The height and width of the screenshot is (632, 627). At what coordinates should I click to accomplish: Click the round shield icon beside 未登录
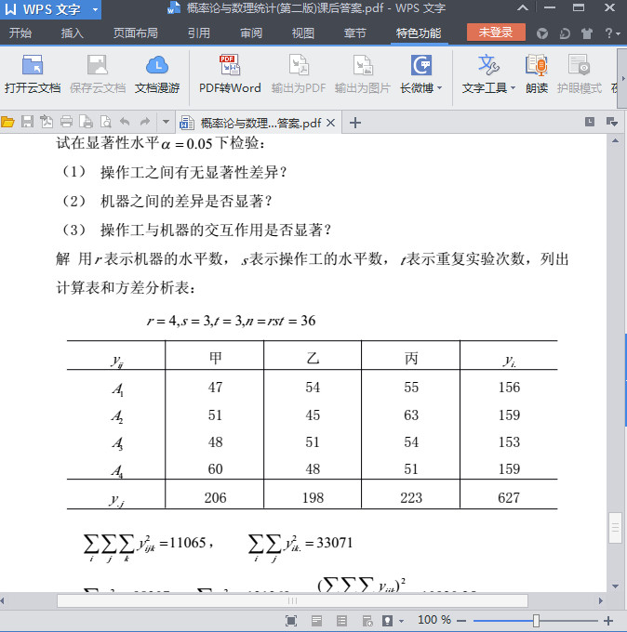point(542,33)
